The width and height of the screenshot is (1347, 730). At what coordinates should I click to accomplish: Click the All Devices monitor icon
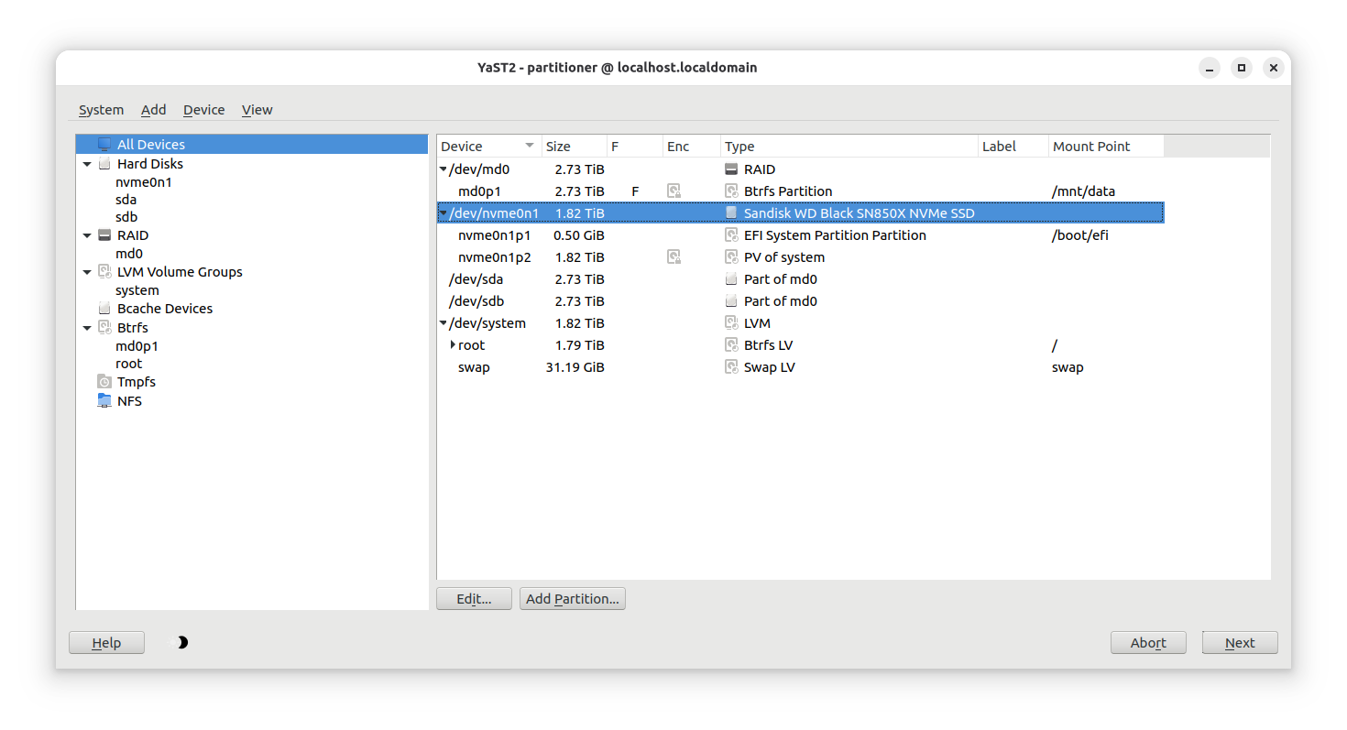104,145
